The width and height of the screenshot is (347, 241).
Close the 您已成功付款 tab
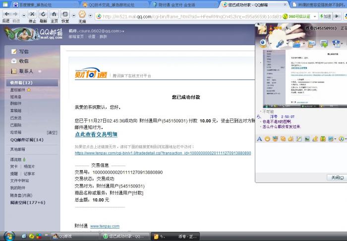[285, 4]
